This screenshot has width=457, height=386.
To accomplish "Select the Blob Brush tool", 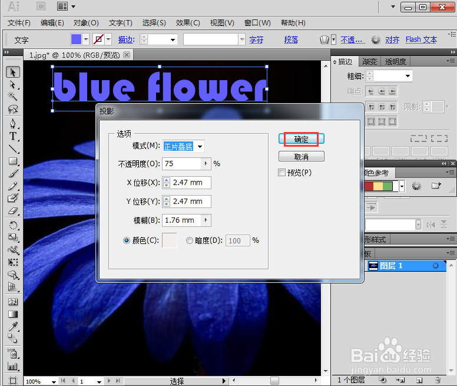I will click(13, 198).
